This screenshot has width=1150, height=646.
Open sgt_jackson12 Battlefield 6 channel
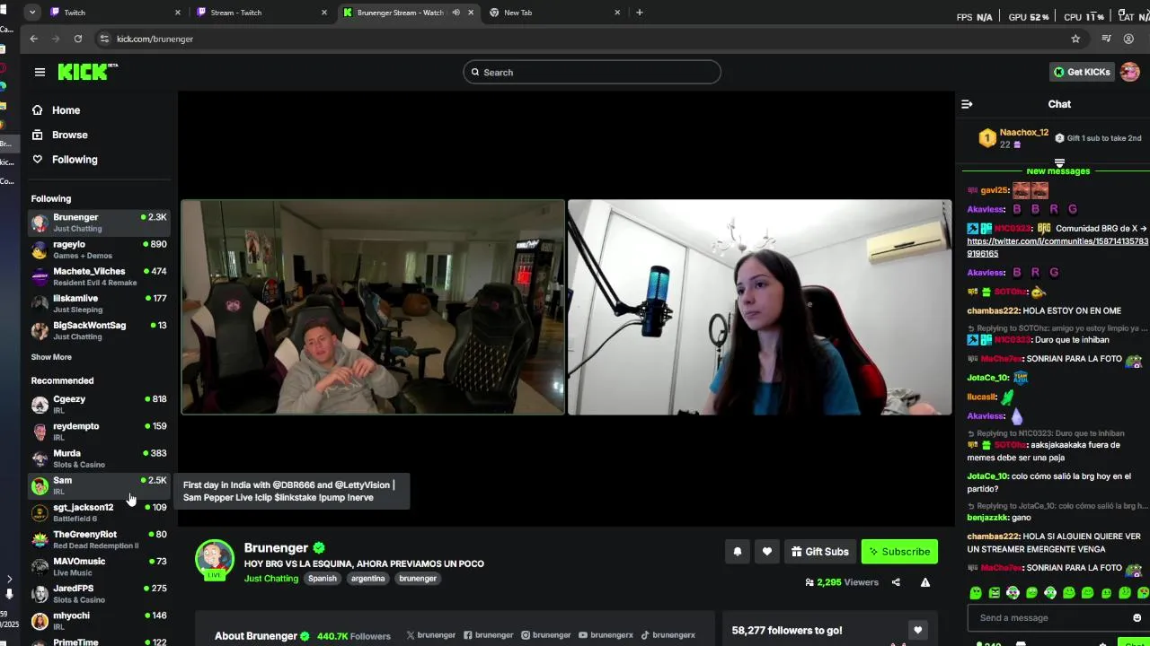(x=99, y=512)
